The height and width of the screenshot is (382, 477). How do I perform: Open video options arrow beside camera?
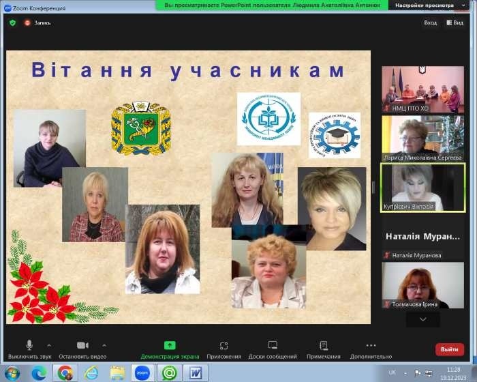104,344
